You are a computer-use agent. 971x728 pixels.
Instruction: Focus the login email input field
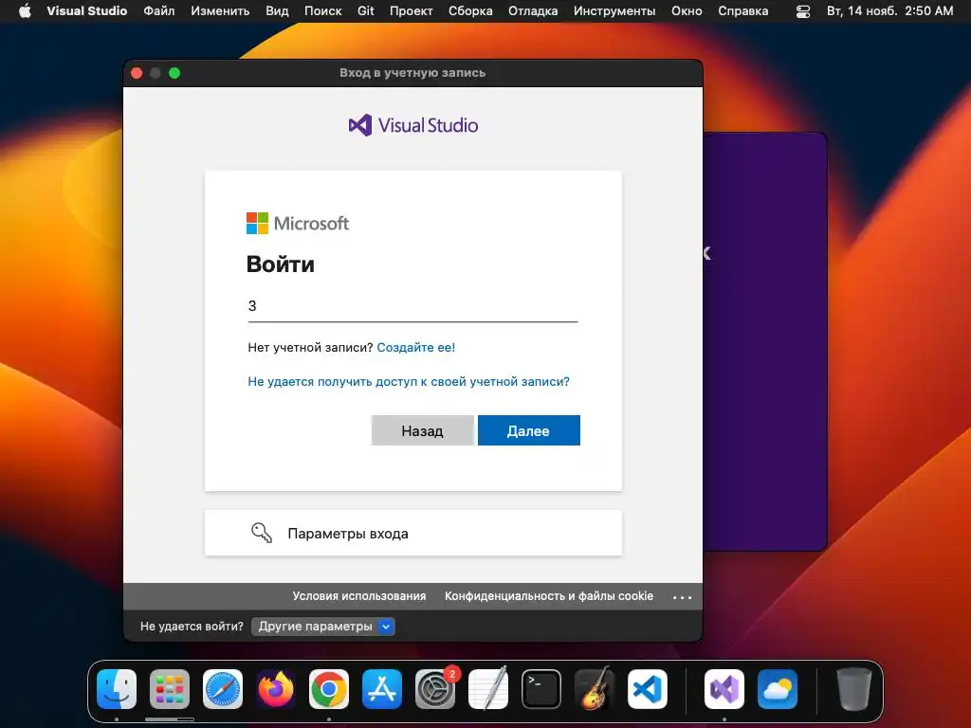click(412, 306)
